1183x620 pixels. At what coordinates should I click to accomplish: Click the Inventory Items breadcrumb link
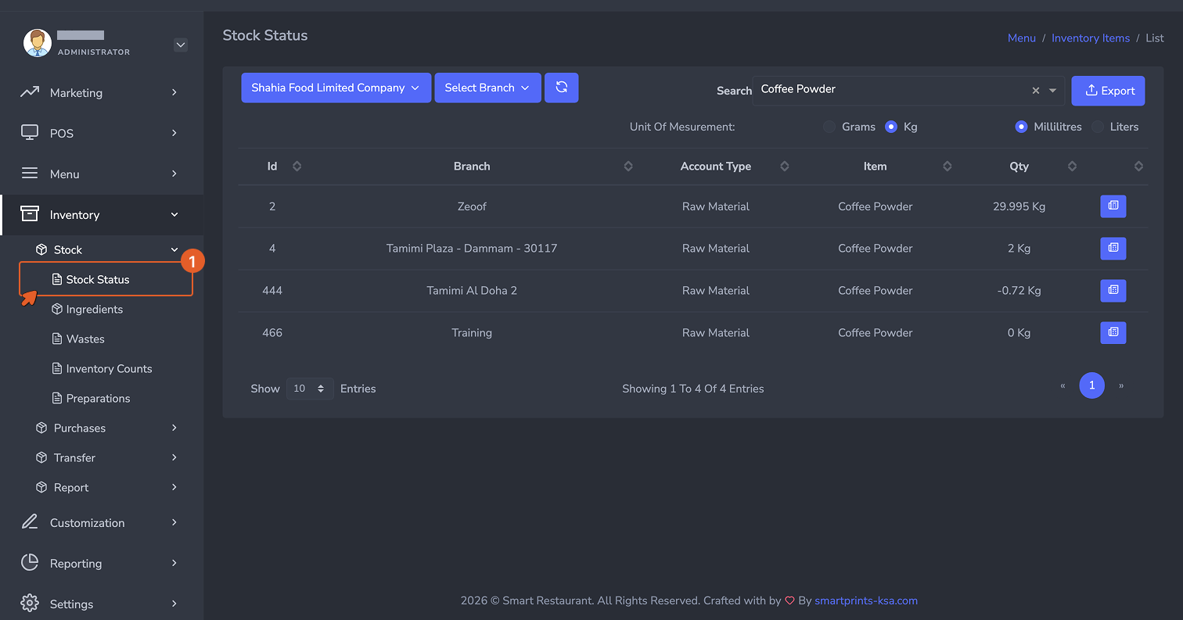[x=1091, y=38]
